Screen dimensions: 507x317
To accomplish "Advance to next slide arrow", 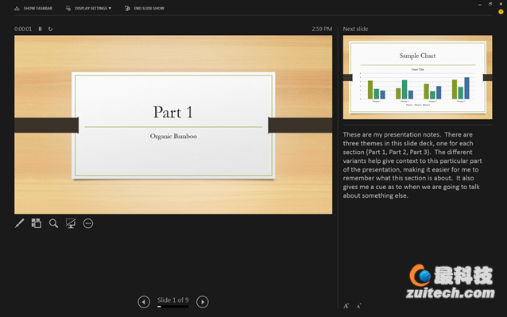I will point(203,302).
